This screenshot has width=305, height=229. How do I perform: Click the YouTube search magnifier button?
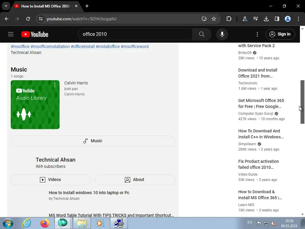pyautogui.click(x=202, y=34)
